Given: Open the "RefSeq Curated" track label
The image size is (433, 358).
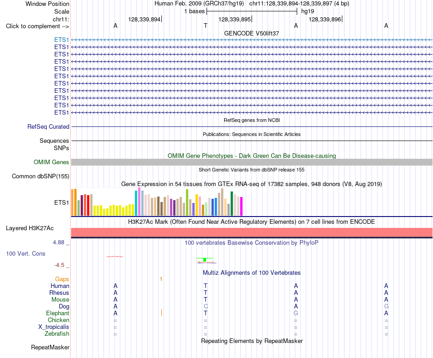Looking at the screenshot, I should [x=48, y=127].
